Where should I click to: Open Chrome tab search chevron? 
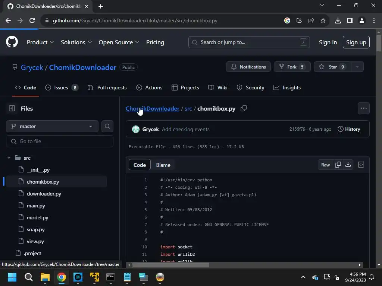322,5
